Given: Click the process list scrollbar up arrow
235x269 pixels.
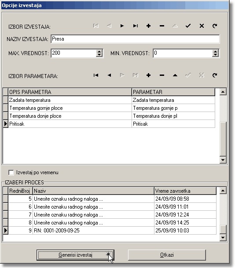Looking at the screenshot, I should point(223,191).
